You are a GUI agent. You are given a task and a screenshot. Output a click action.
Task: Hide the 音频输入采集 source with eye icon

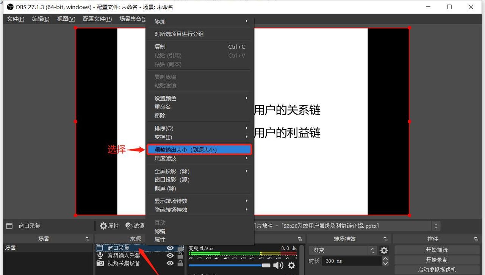(171, 256)
